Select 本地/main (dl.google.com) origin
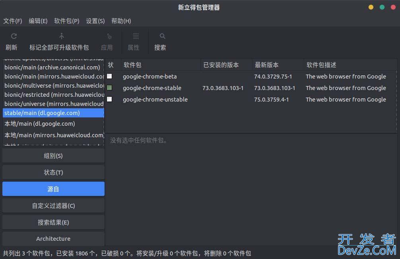The image size is (400, 259). point(53,124)
